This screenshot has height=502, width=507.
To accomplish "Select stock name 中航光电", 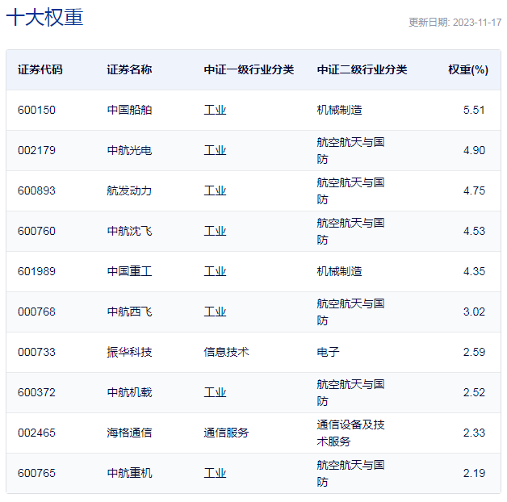I will point(129,150).
